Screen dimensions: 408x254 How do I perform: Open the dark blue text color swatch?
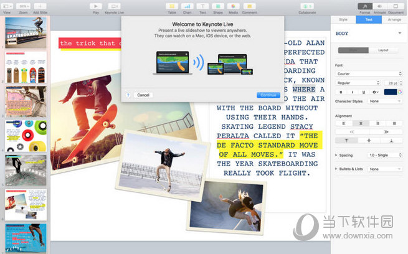tap(391, 92)
